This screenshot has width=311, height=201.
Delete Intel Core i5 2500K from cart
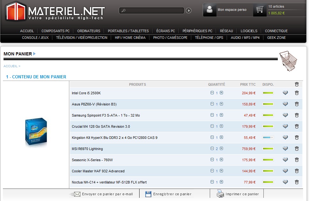point(297,93)
